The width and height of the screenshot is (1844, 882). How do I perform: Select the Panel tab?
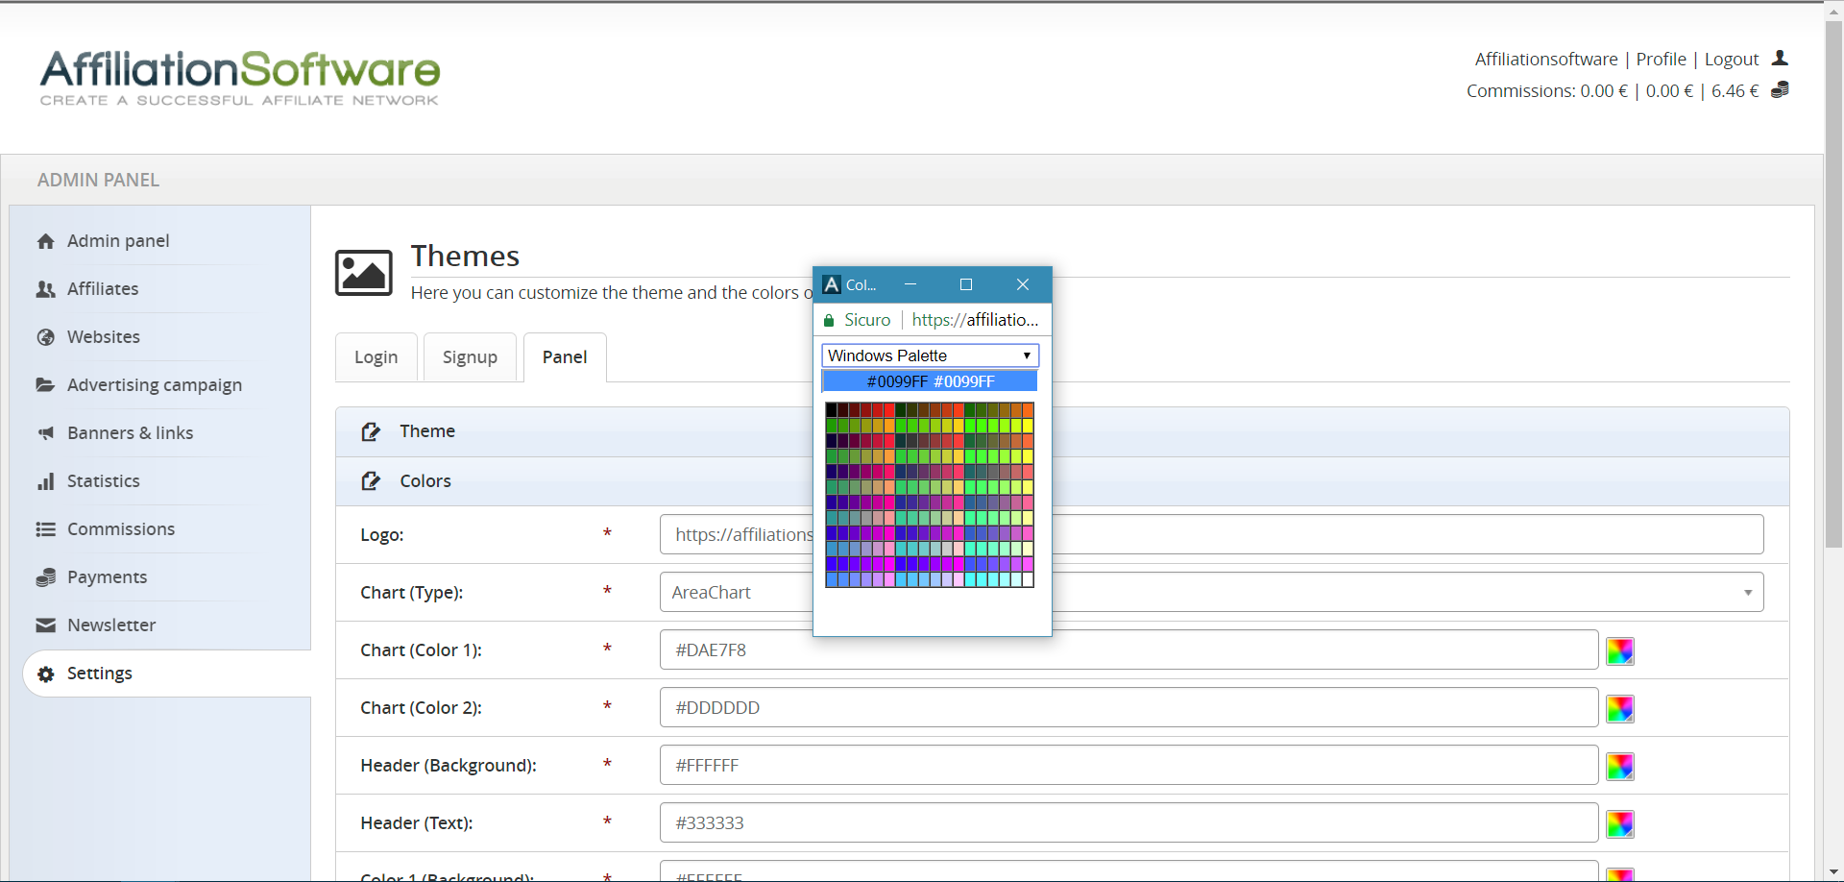(565, 357)
